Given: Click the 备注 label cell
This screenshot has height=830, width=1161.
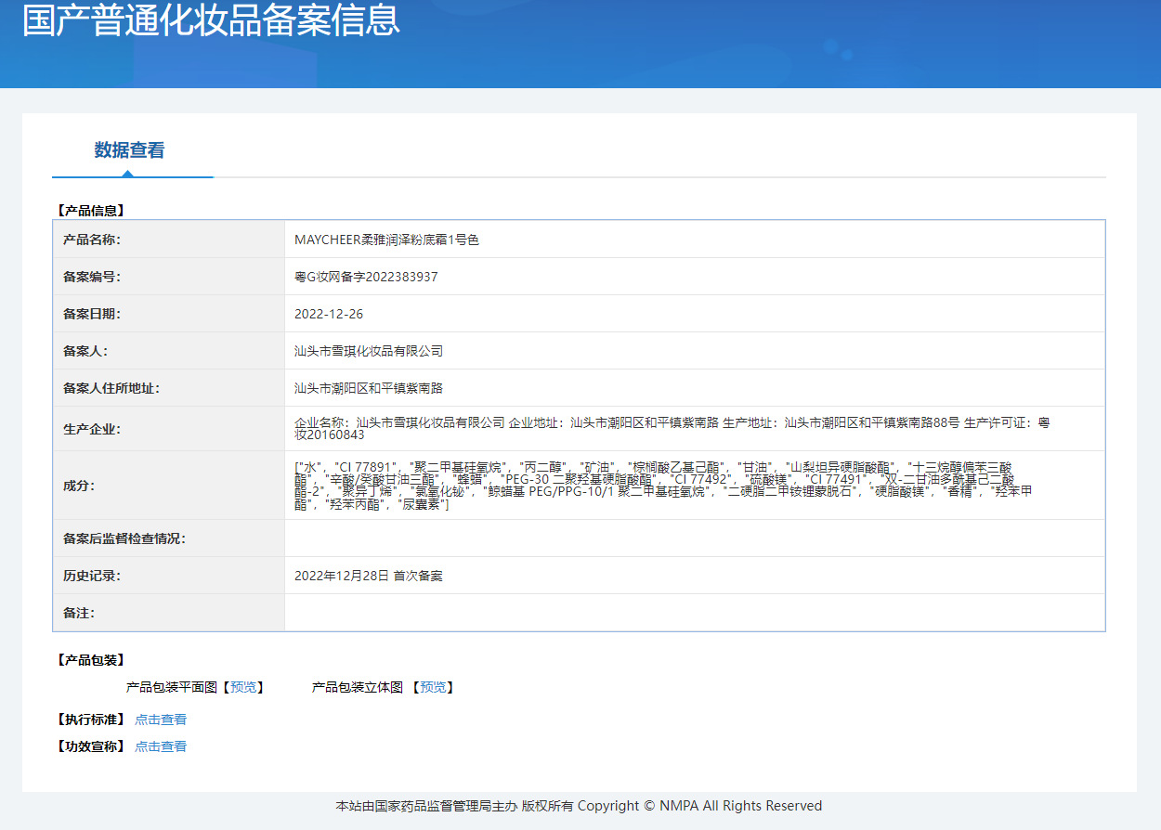Looking at the screenshot, I should tap(169, 613).
